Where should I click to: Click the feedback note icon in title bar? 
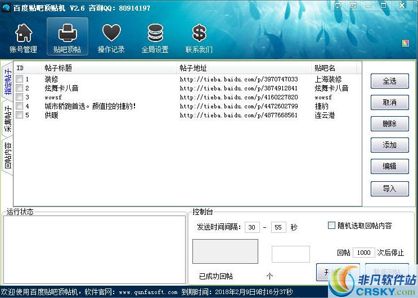353,6
